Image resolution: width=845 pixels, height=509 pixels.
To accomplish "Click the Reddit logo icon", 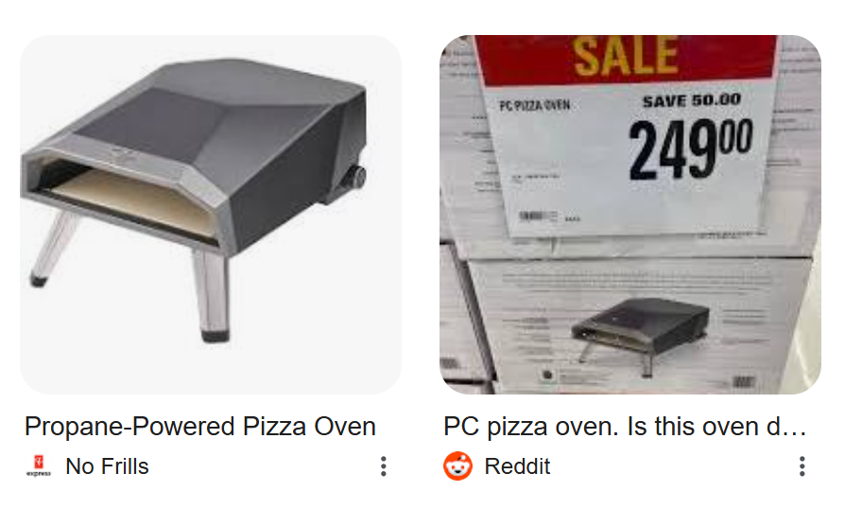I will (457, 465).
